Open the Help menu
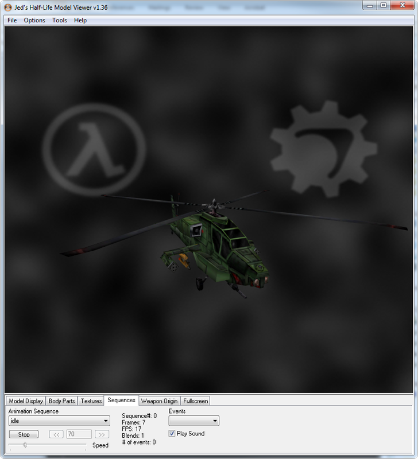The height and width of the screenshot is (459, 418). click(x=80, y=20)
